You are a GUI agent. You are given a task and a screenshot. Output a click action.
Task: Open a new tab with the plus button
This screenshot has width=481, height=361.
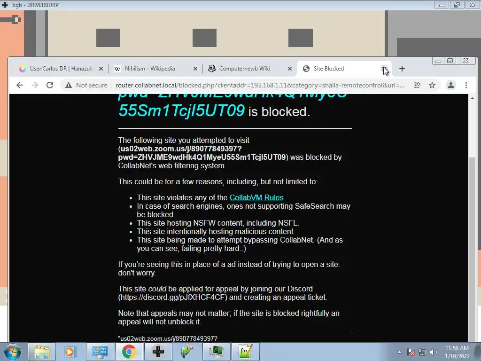pyautogui.click(x=402, y=69)
